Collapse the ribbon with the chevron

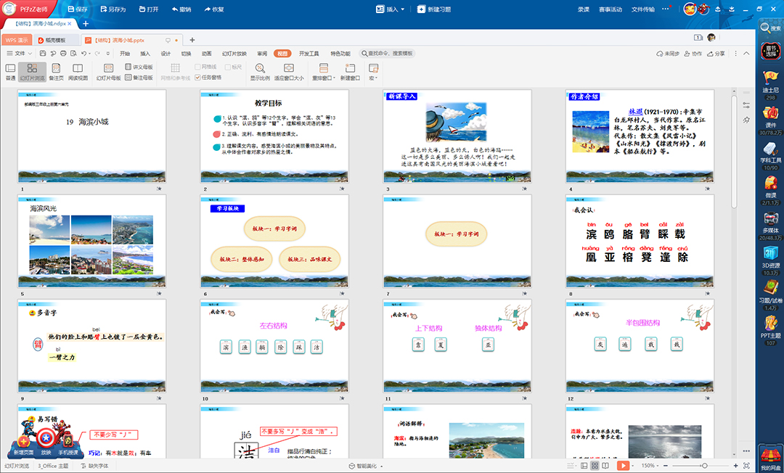point(746,54)
